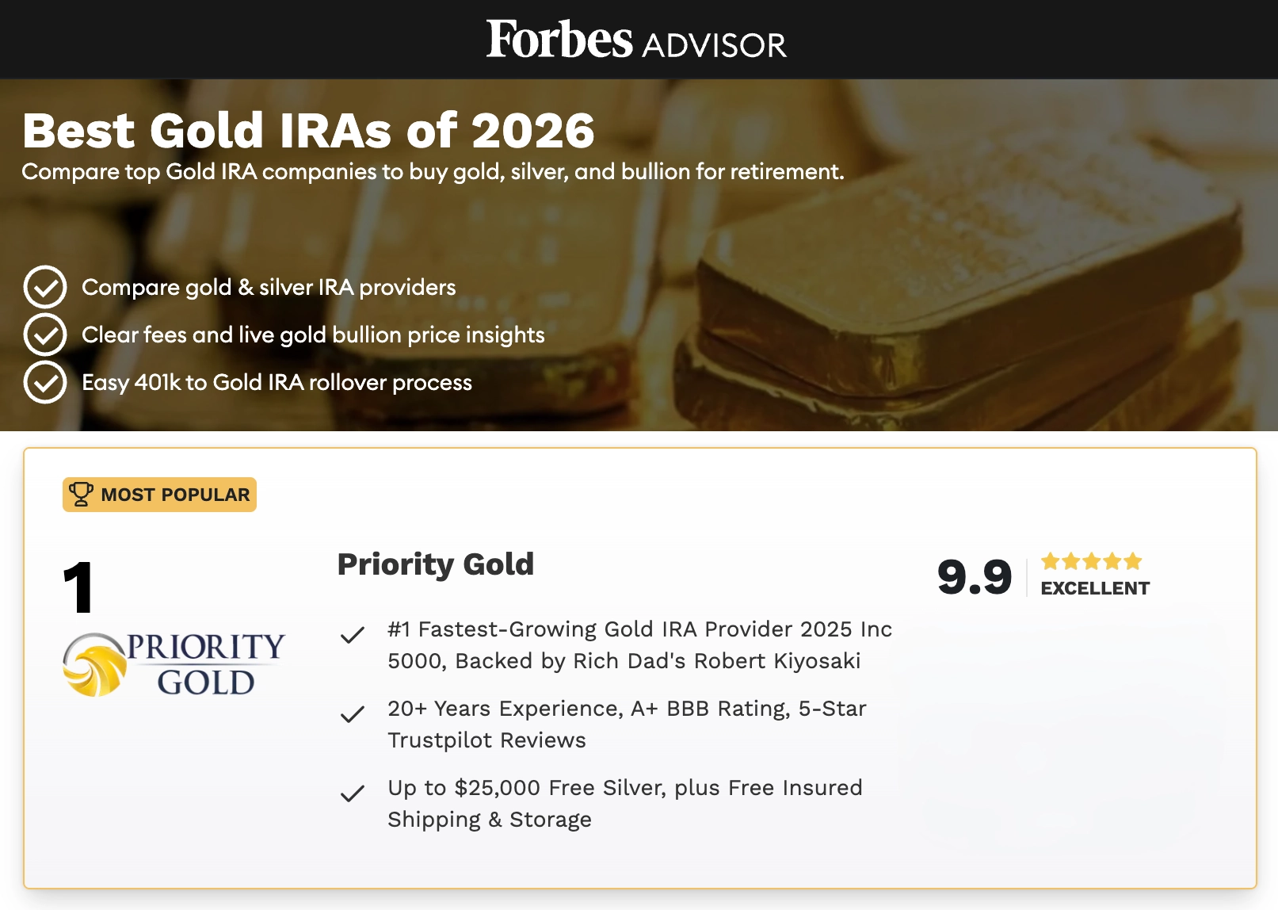Click the Forbes Advisor logo
Image resolution: width=1278 pixels, height=910 pixels.
click(636, 40)
